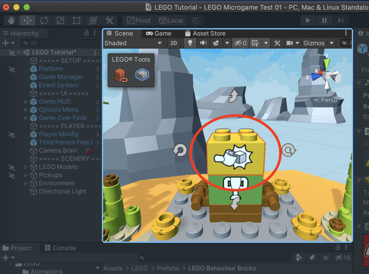This screenshot has width=369, height=274.
Task: Click the right rotate arrow handle
Action: [288, 150]
